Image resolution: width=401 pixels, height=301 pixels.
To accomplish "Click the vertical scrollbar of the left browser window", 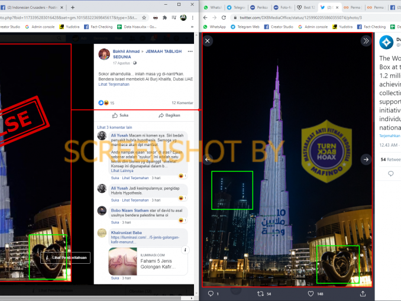I will [196, 164].
